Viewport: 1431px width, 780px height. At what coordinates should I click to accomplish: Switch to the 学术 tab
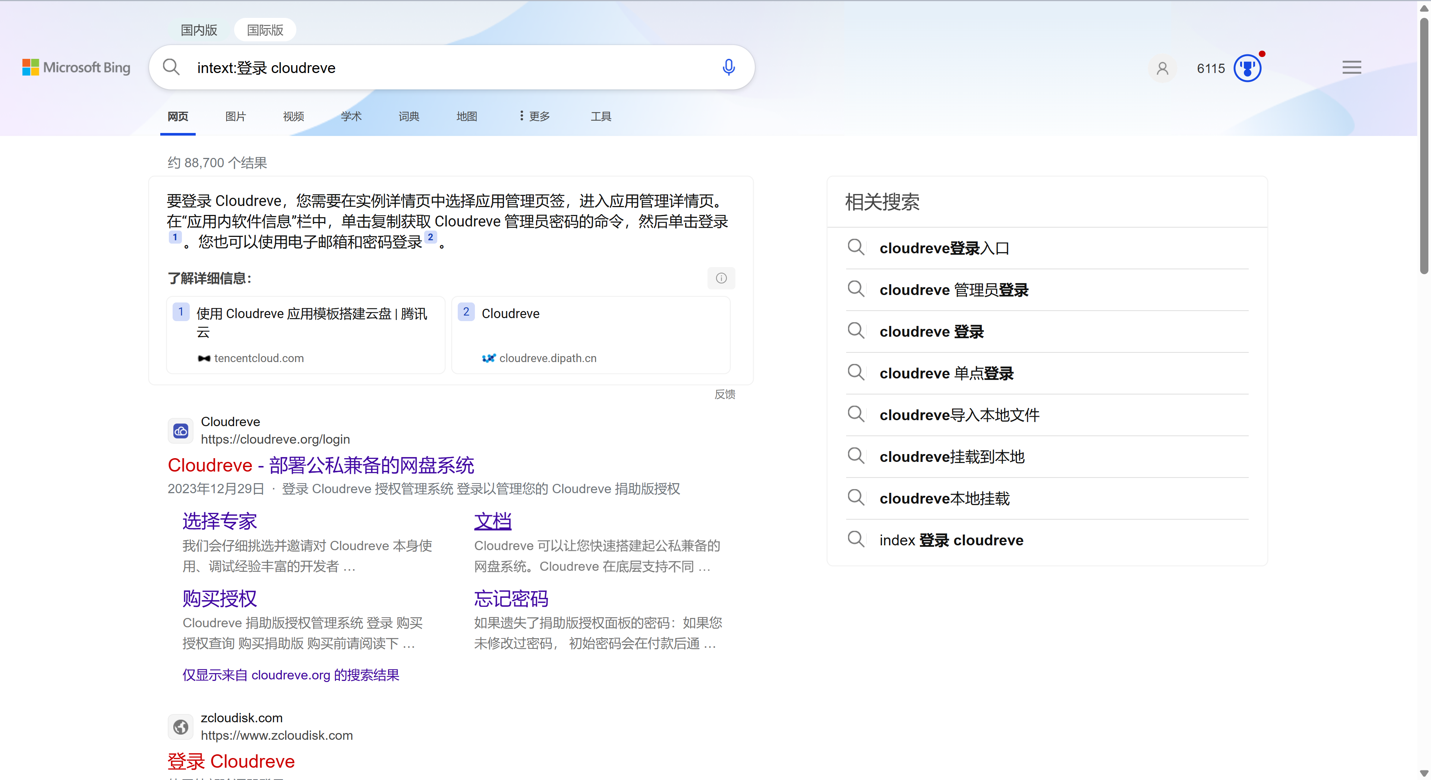(351, 116)
